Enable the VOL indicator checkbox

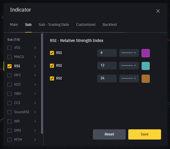9,48
